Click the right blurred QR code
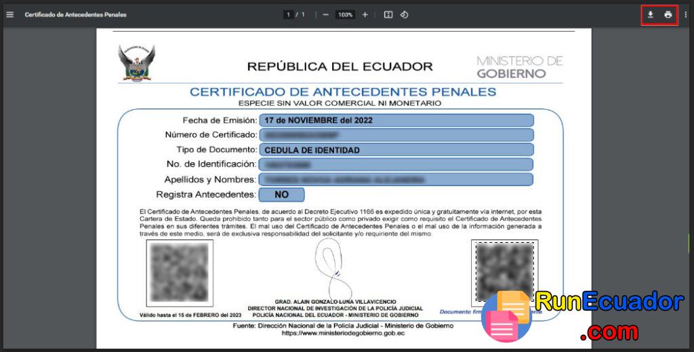 504,273
